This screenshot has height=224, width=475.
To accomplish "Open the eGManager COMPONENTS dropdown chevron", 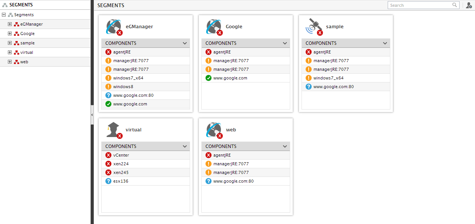I will [x=185, y=43].
